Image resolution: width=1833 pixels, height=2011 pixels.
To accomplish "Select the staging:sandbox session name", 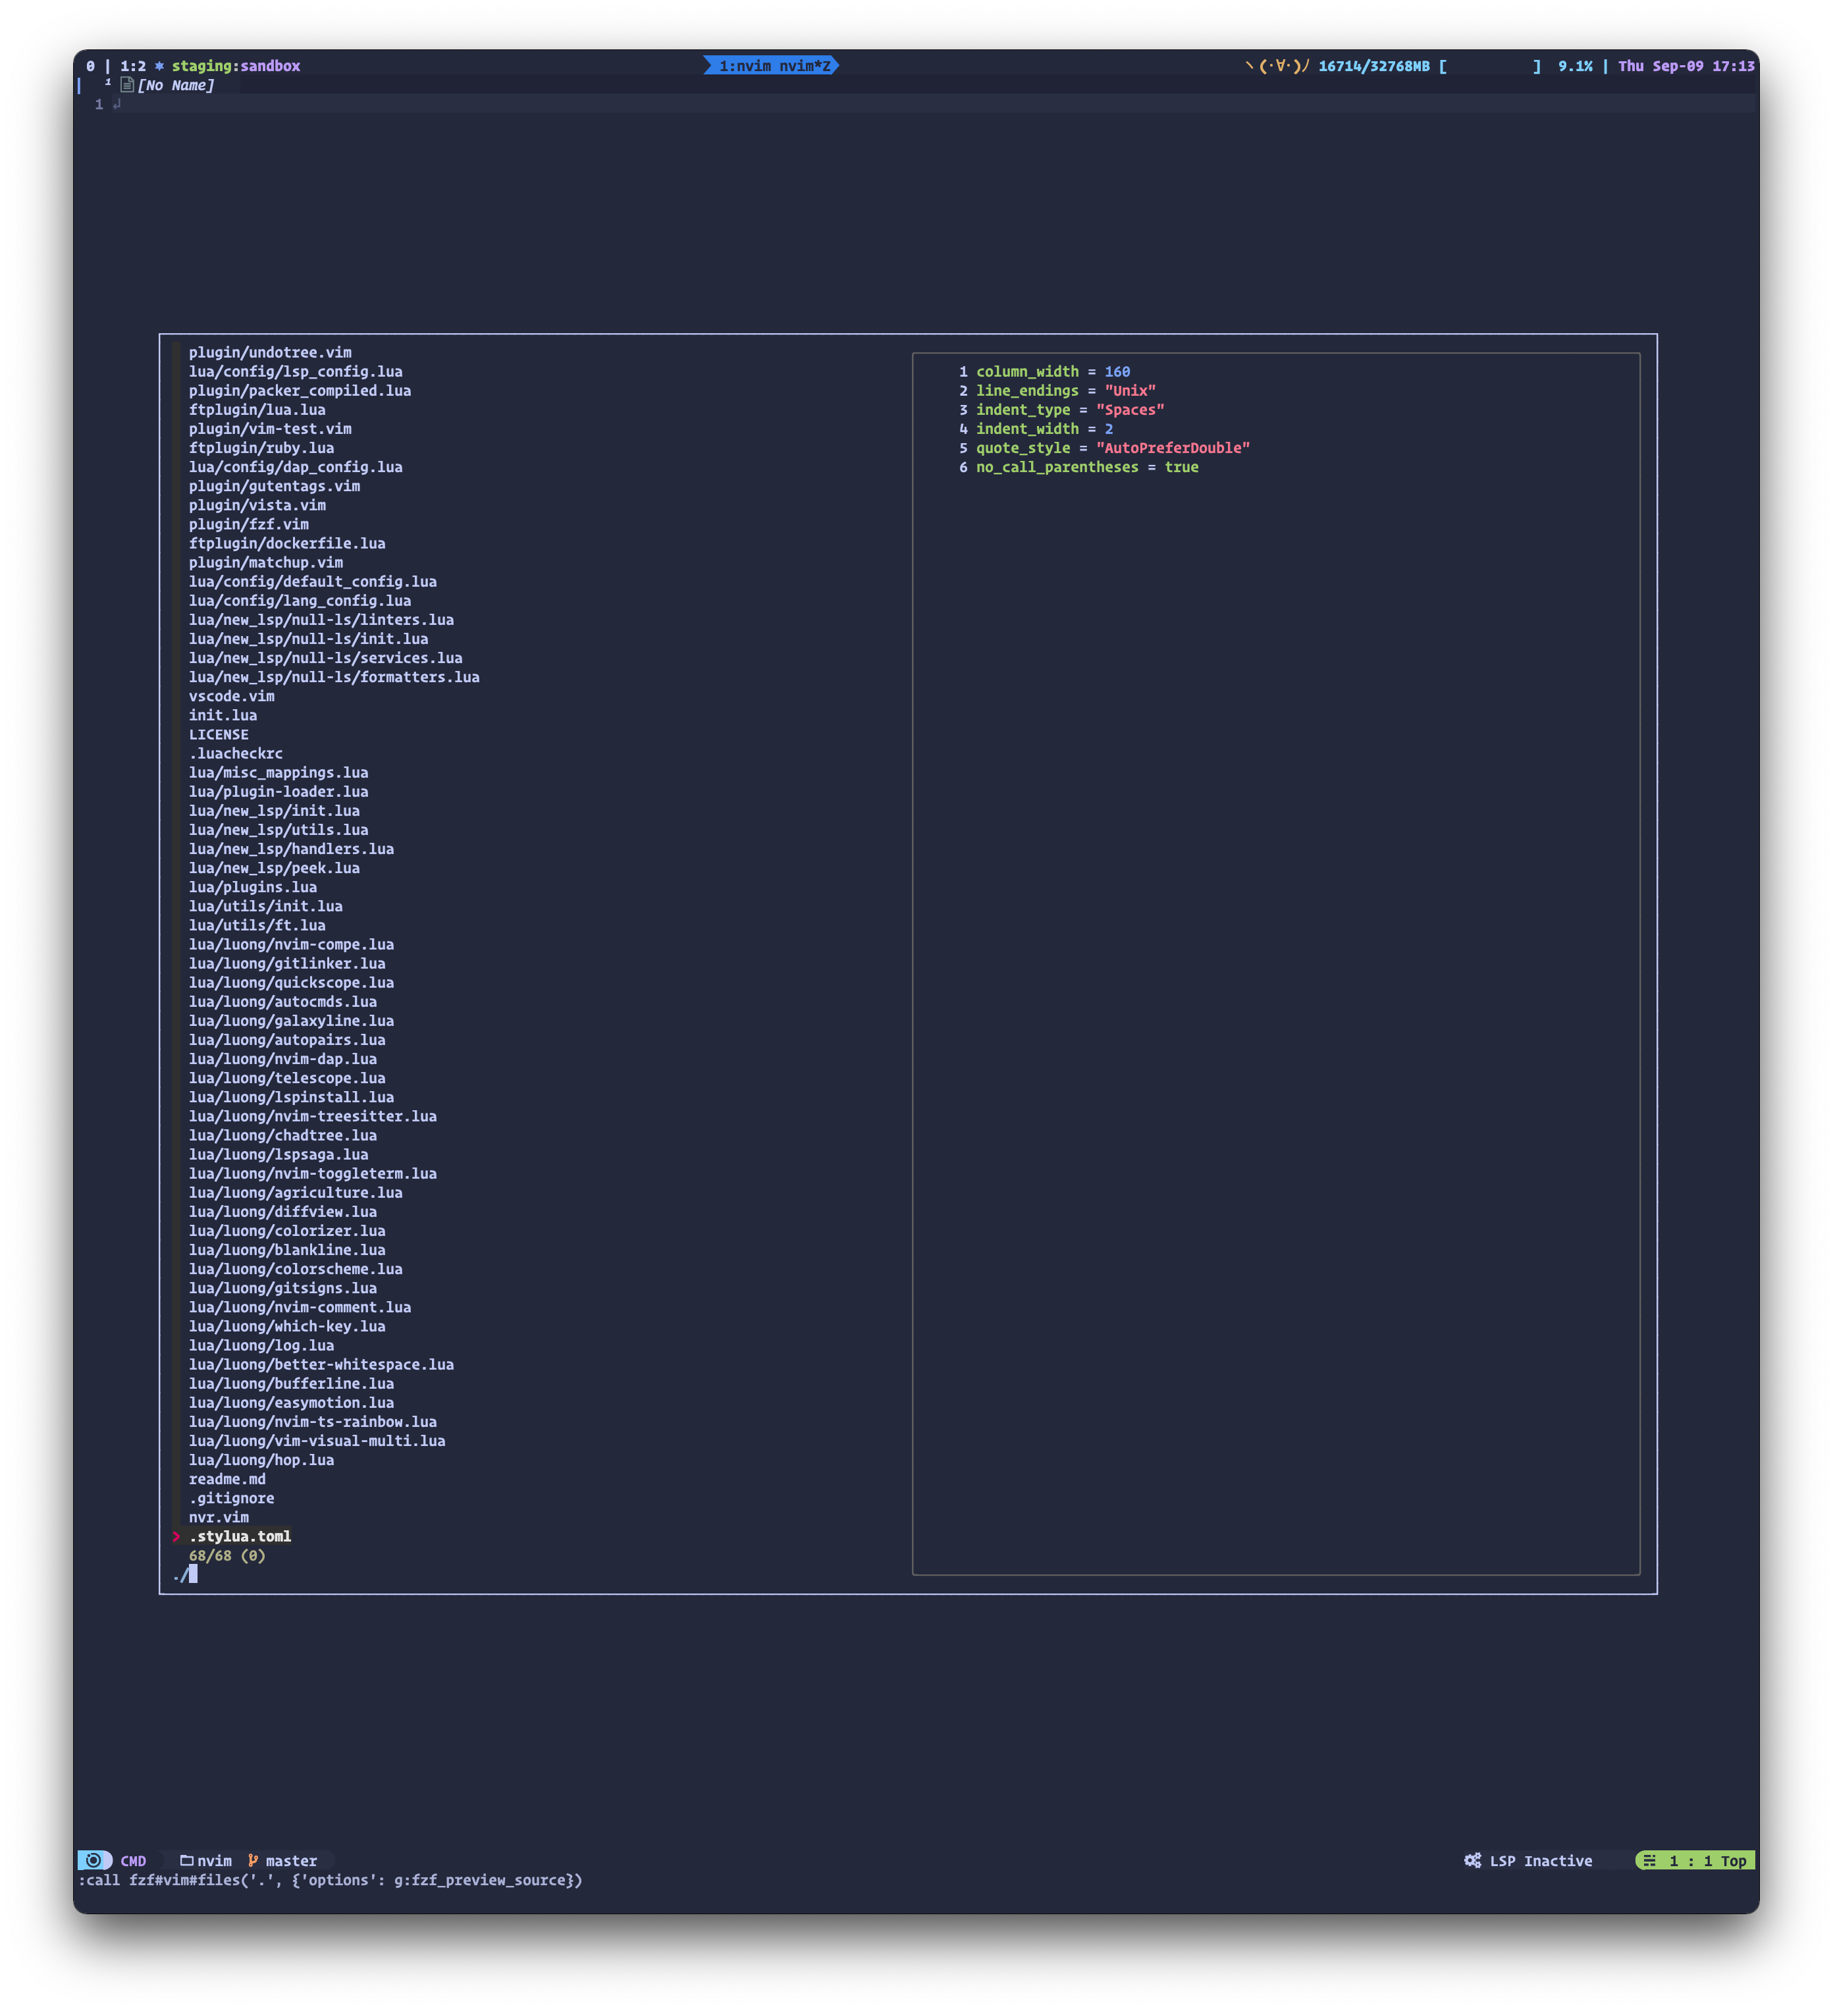I will (236, 66).
